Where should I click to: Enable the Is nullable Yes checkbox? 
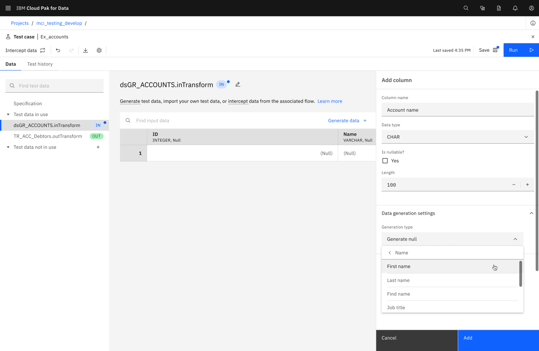point(385,161)
